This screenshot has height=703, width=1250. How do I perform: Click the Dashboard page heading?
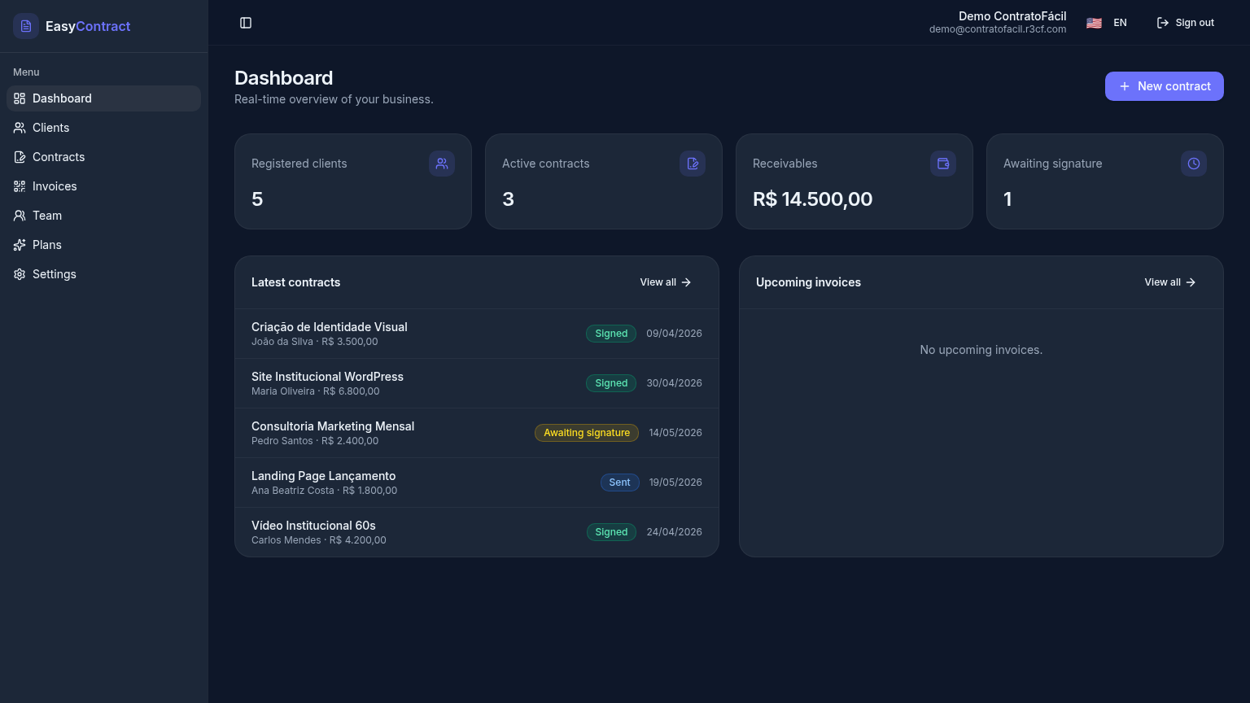(284, 78)
